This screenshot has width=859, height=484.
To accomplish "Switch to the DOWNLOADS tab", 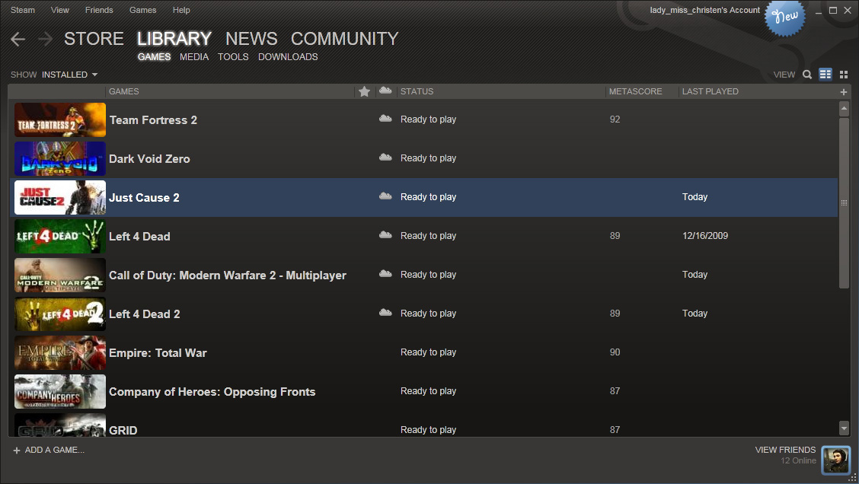I will [288, 57].
